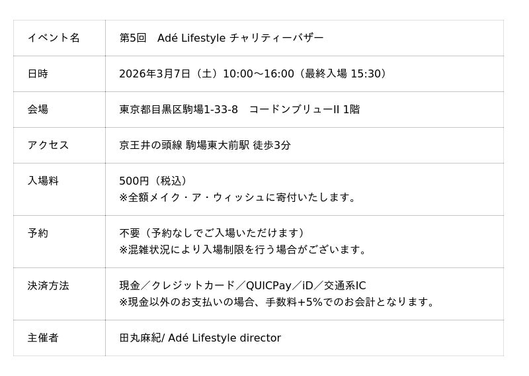This screenshot has width=529, height=376.
Task: Click the アクセス label cell
Action: [x=48, y=145]
